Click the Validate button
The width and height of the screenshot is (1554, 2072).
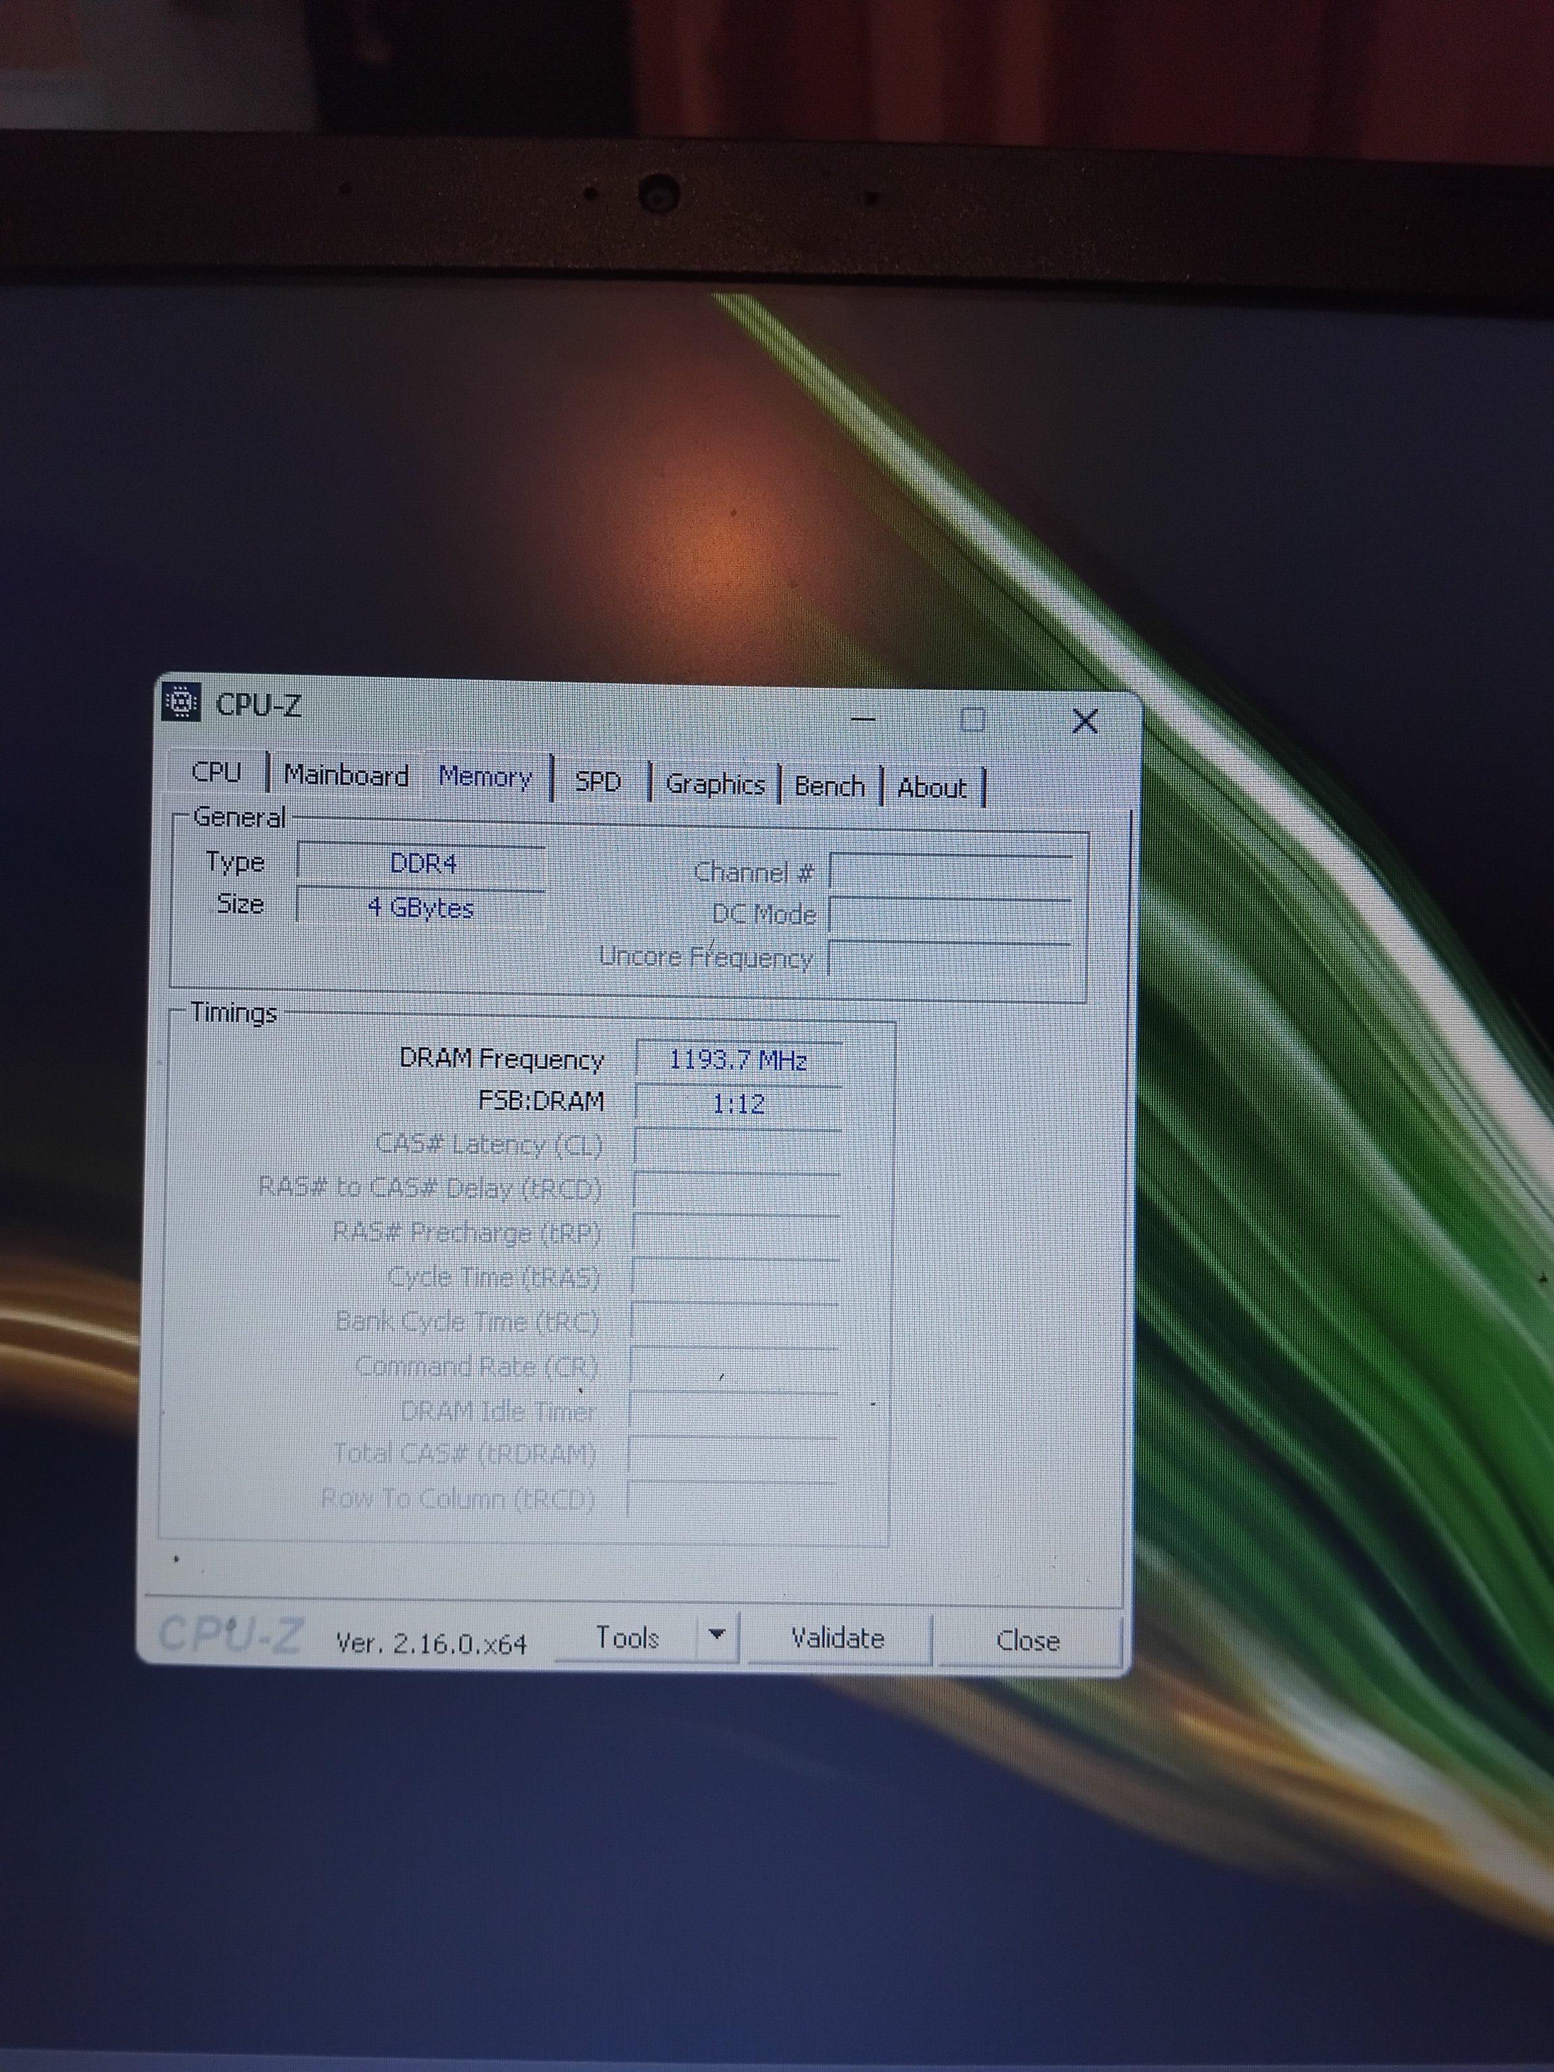pos(838,1638)
